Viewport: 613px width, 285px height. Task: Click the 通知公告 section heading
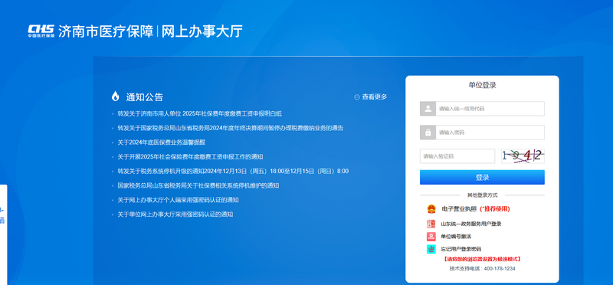coord(144,97)
